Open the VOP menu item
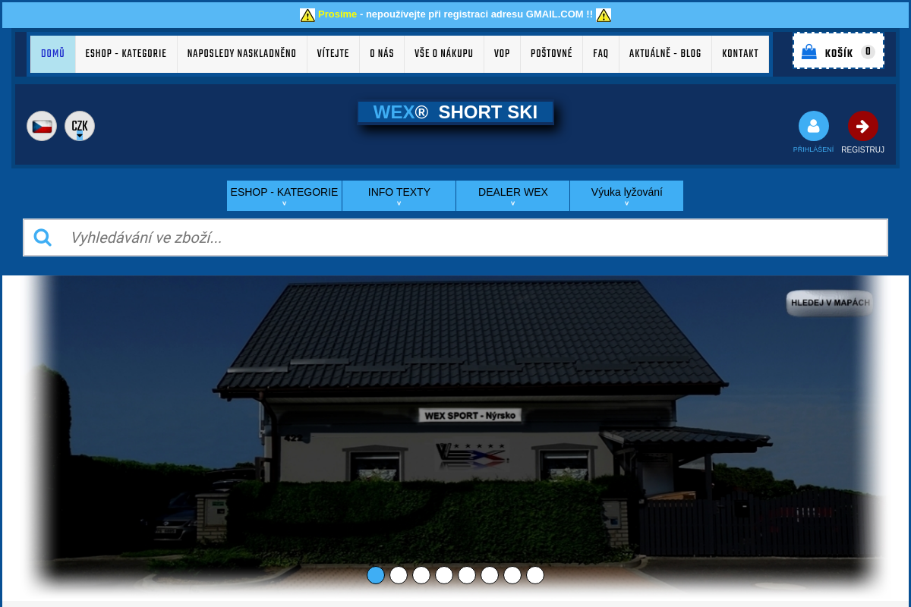Viewport: 911px width, 607px height. pyautogui.click(x=502, y=54)
